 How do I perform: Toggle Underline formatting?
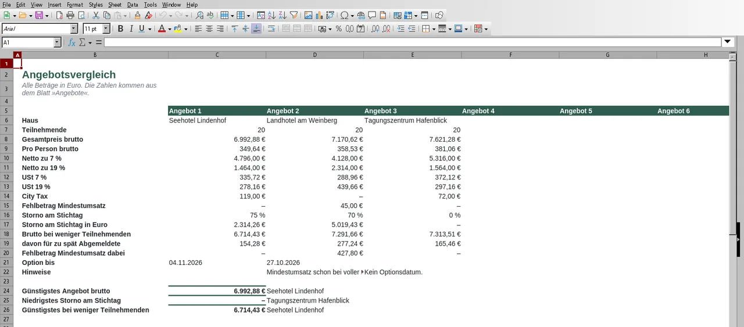point(141,28)
